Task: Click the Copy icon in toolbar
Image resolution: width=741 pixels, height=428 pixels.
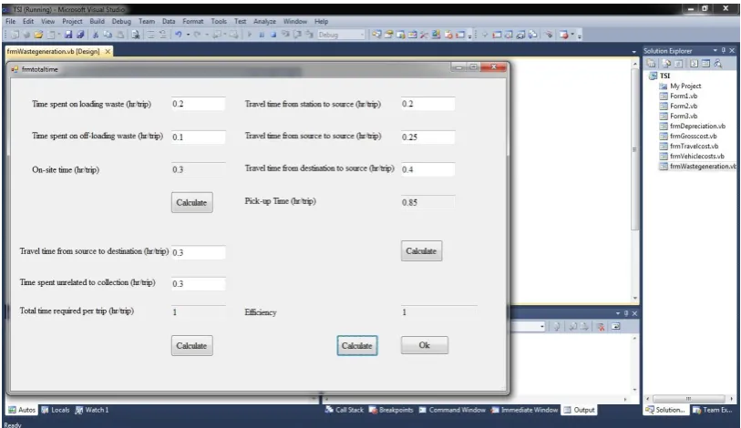Action: 108,35
